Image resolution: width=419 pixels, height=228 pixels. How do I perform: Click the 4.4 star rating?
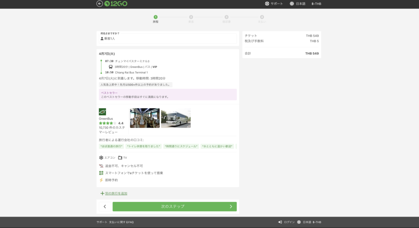[x=111, y=123]
